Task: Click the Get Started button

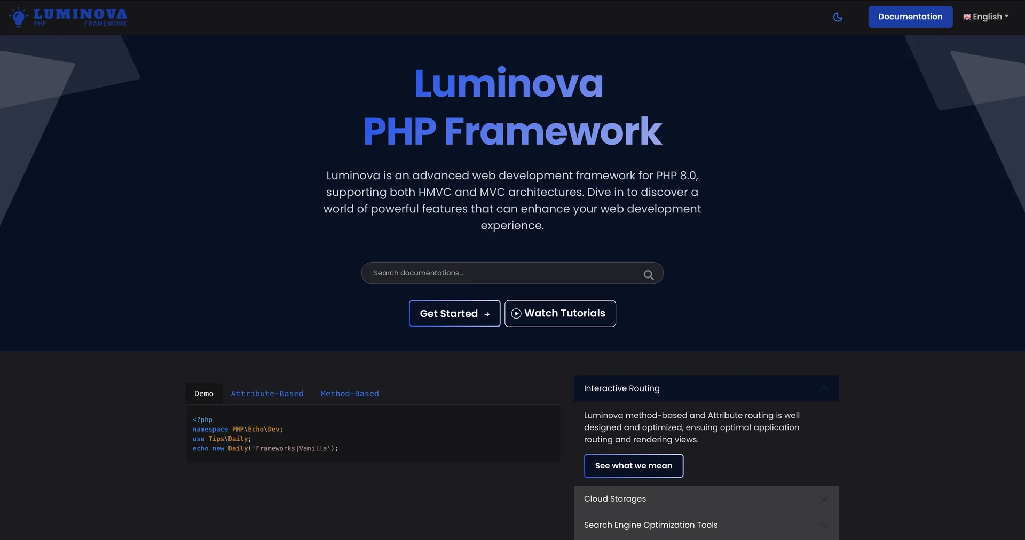Action: pyautogui.click(x=454, y=314)
